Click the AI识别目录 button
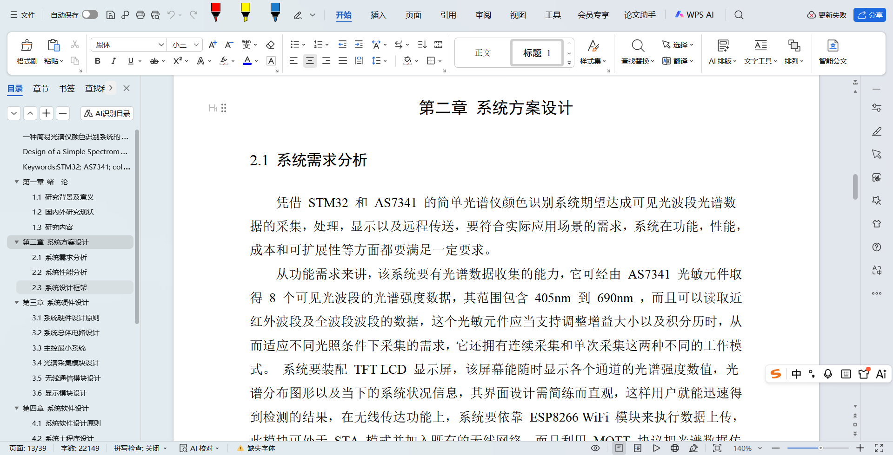This screenshot has width=893, height=455. pyautogui.click(x=107, y=113)
